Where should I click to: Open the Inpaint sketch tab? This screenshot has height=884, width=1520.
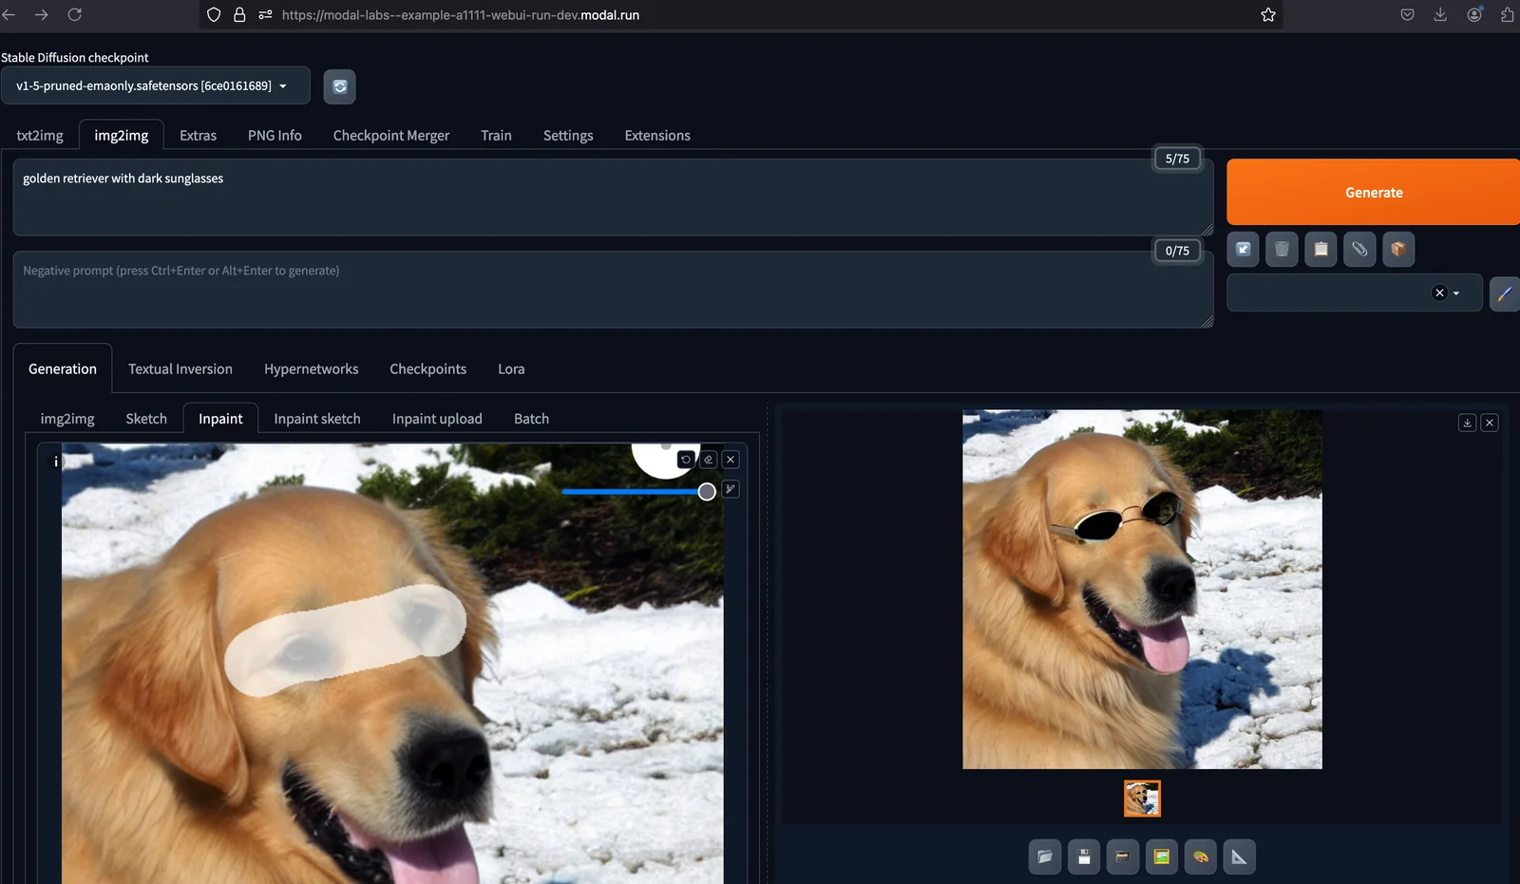point(317,419)
